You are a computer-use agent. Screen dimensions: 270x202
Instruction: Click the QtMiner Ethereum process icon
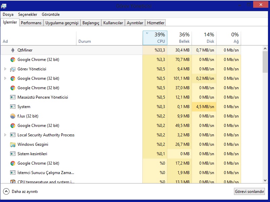point(13,50)
